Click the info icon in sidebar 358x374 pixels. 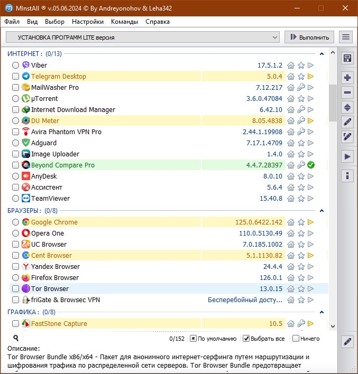click(347, 176)
